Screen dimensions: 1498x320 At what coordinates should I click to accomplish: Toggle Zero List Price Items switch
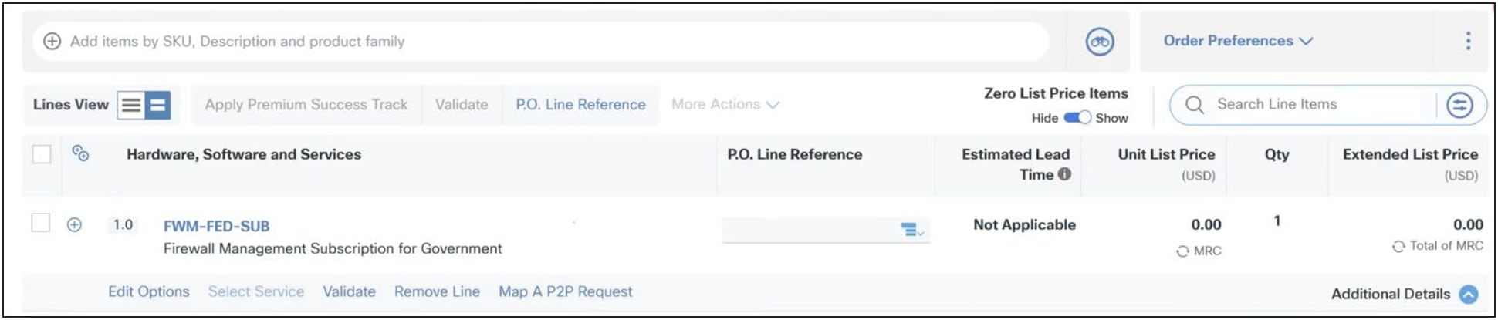pyautogui.click(x=1077, y=118)
